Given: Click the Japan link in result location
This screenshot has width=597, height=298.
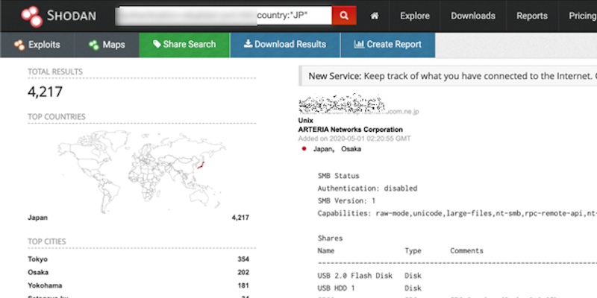Looking at the screenshot, I should pos(323,149).
